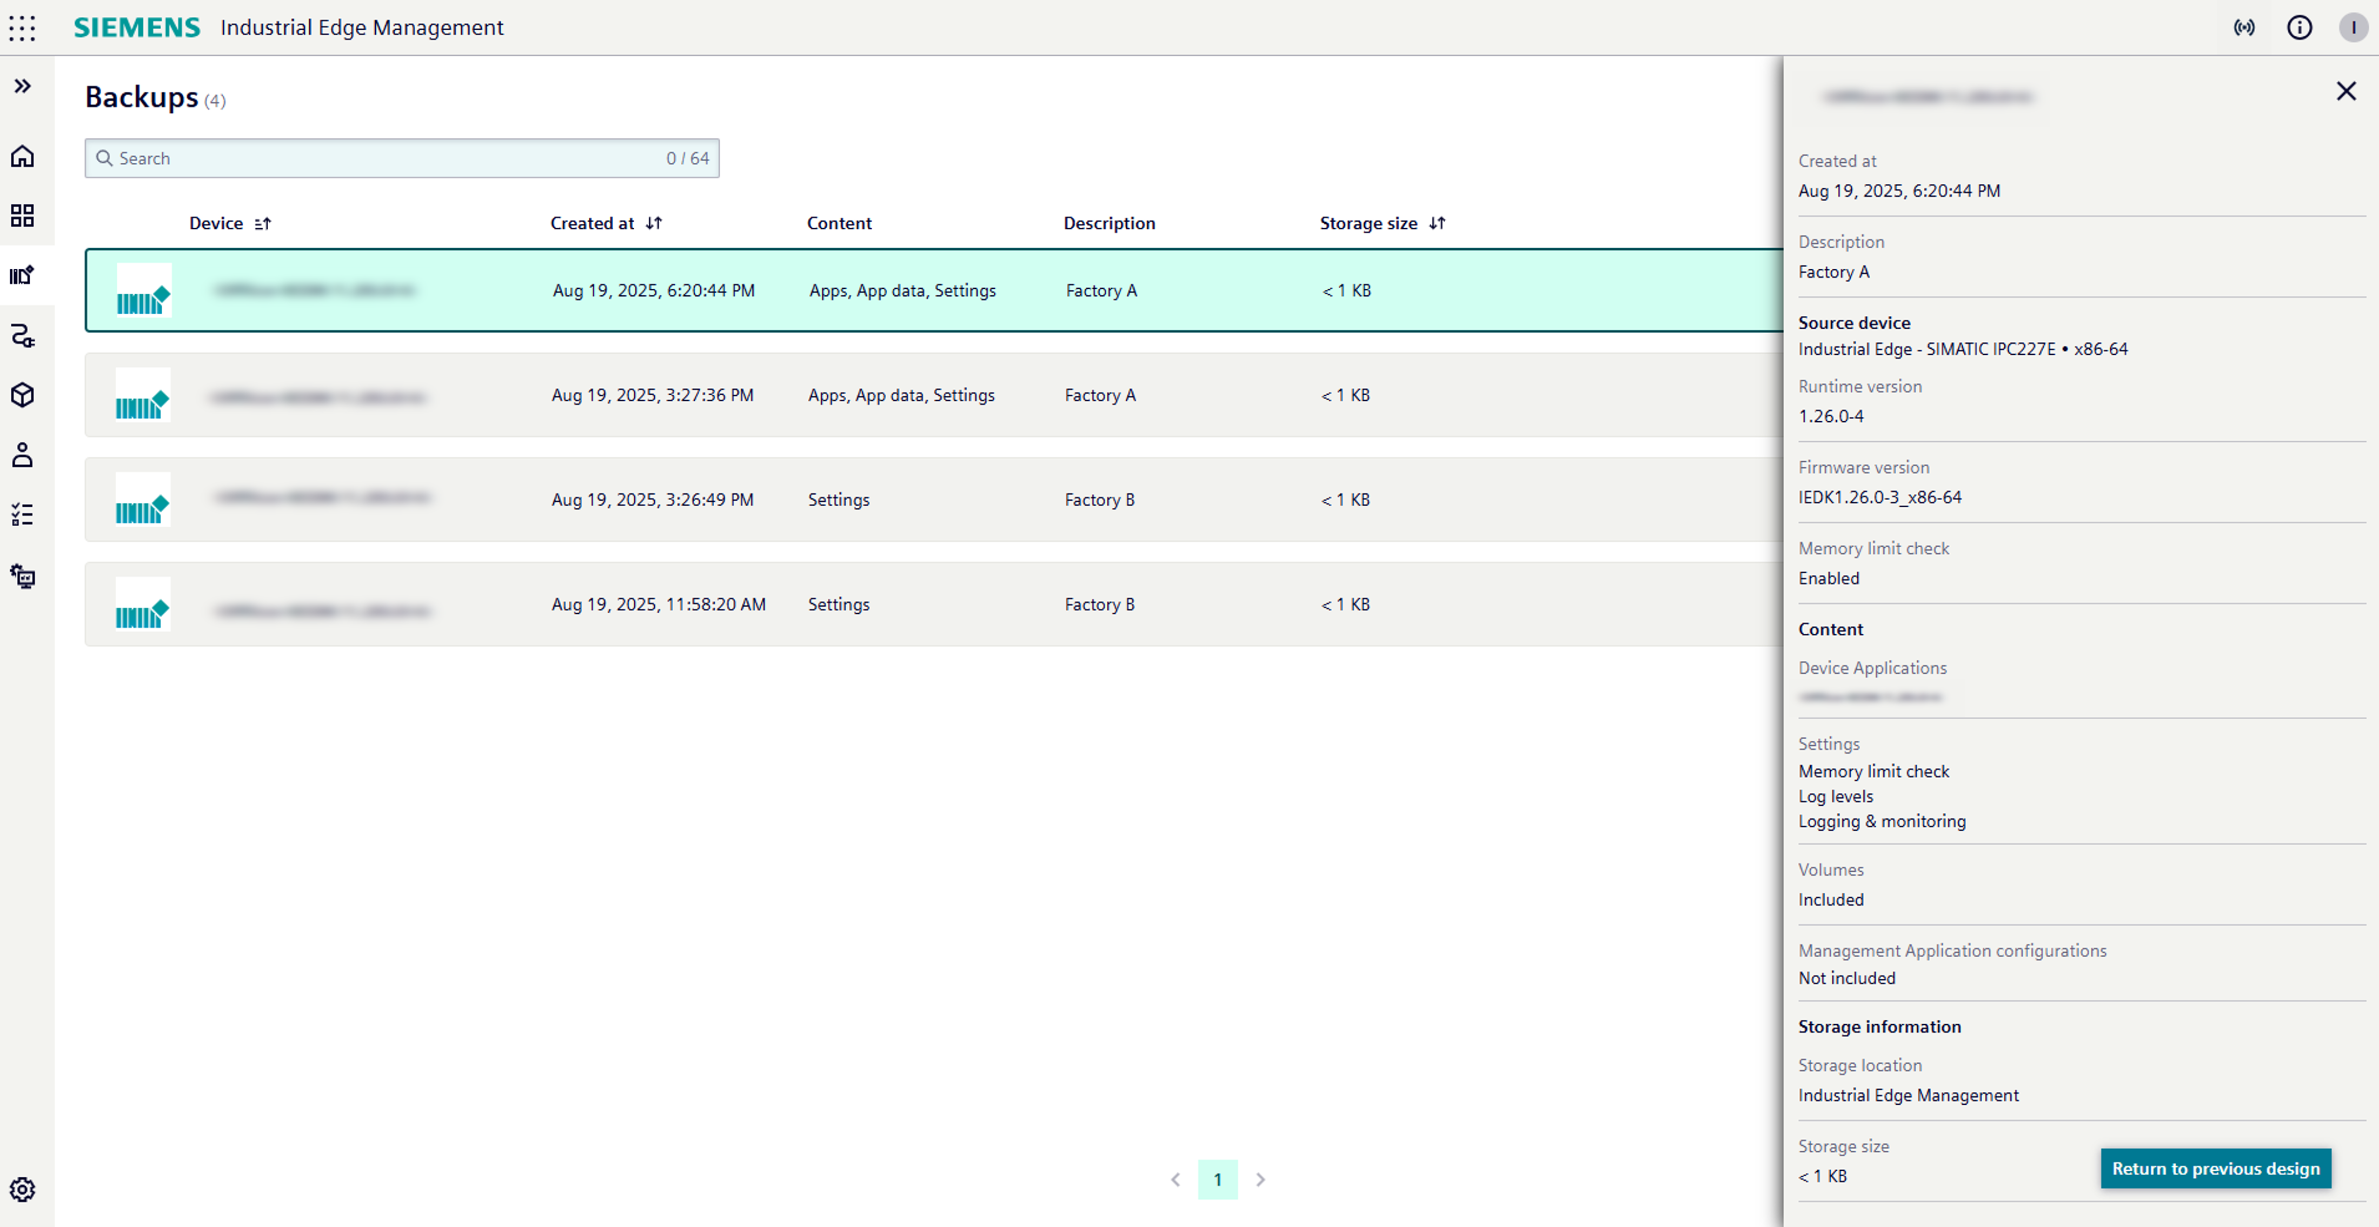Sort backups by Created at column
Viewport: 2379px width, 1227px height.
tap(654, 223)
